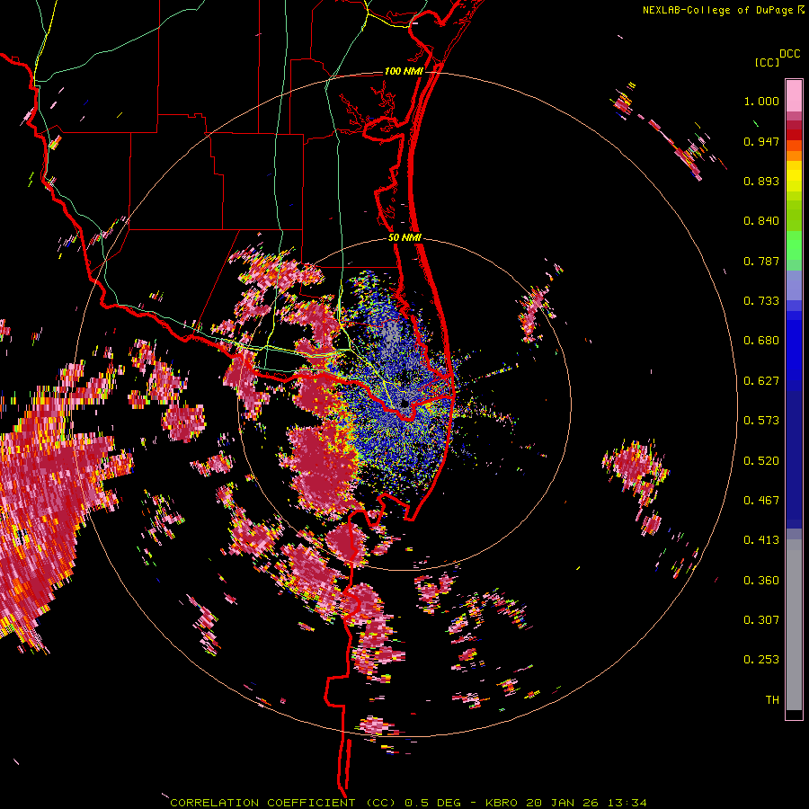The height and width of the screenshot is (809, 809).
Task: Click the 0.307 legend value
Action: coord(761,620)
